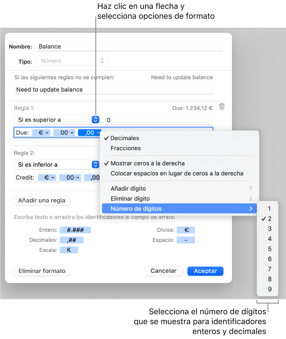Click the Credit: label in the Regla 2 format field
This screenshot has width=286, height=339.
tap(25, 178)
